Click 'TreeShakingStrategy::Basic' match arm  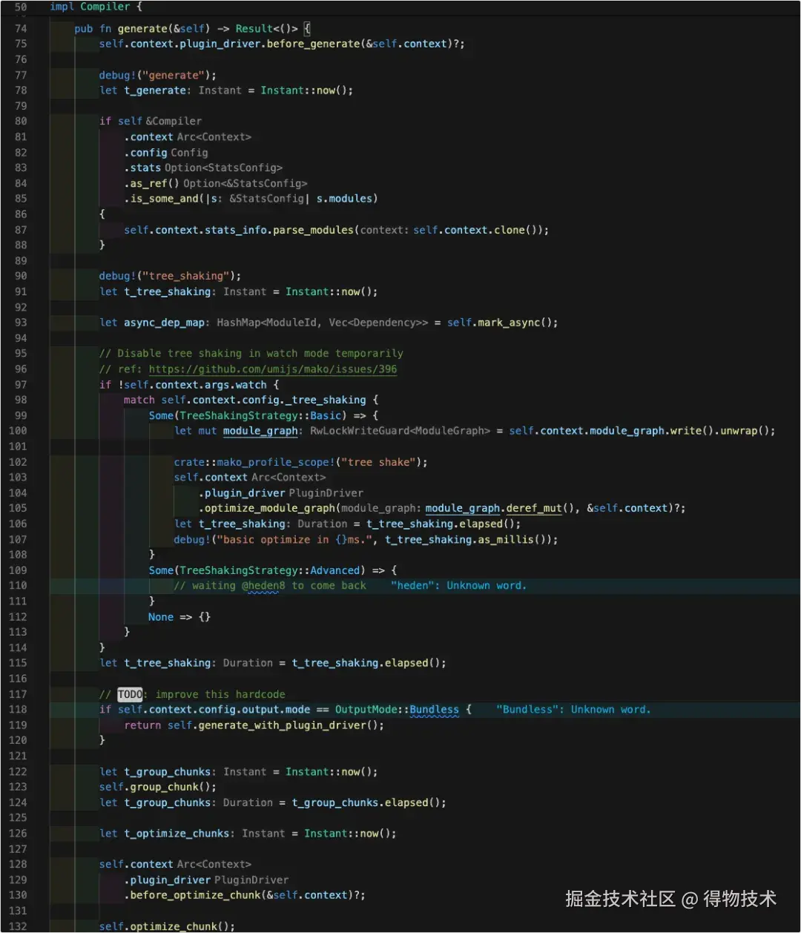coord(261,415)
